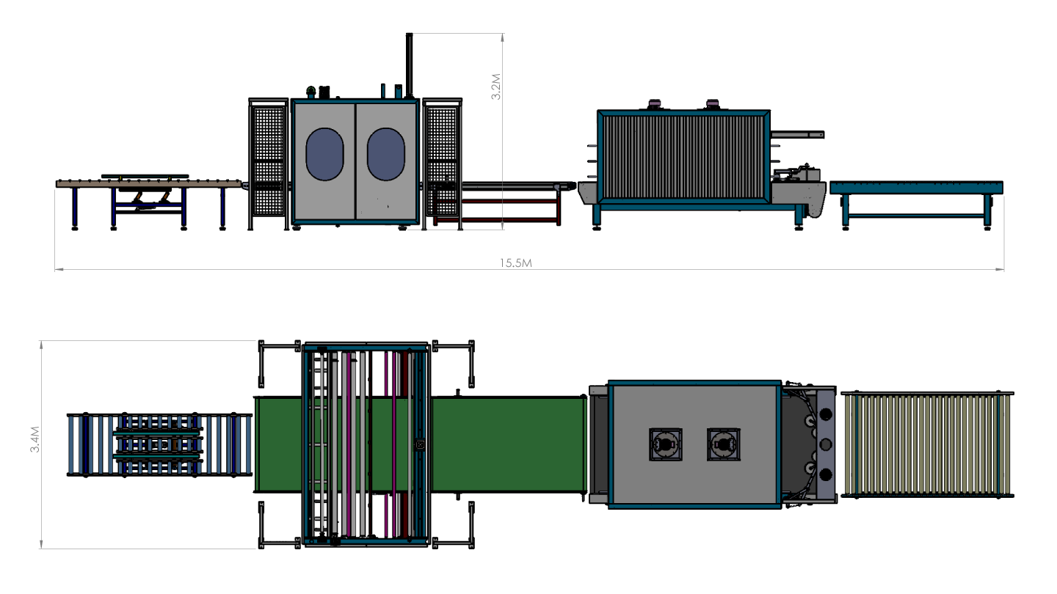
Task: Click the olive outfeed roller conveyor in top view
Action: (926, 444)
